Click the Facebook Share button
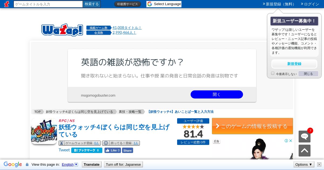Viewport: 324px width, 170px height. coord(127,150)
